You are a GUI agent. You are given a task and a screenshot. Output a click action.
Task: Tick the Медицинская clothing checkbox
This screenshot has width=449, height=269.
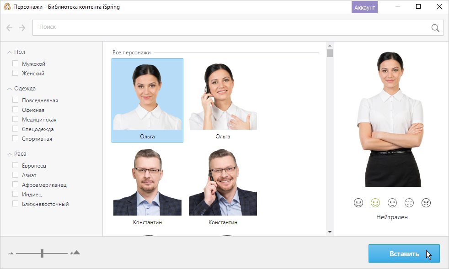click(16, 119)
